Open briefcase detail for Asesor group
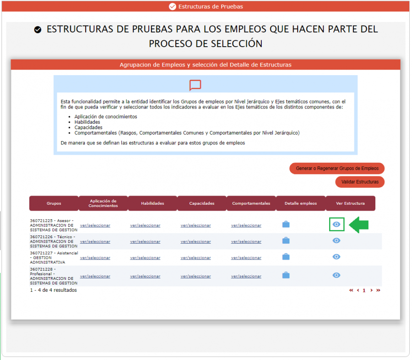Screen dimensions: 412x360 [286, 224]
